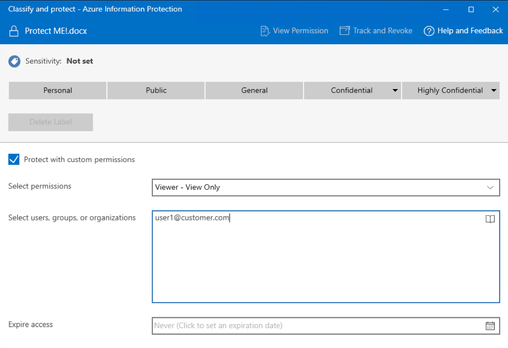The height and width of the screenshot is (348, 508).
Task: Click the Not set sensitivity value
Action: click(x=80, y=61)
